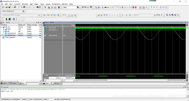Click the red Stop simulation icon
The height and width of the screenshot is (101, 189).
point(136,7)
